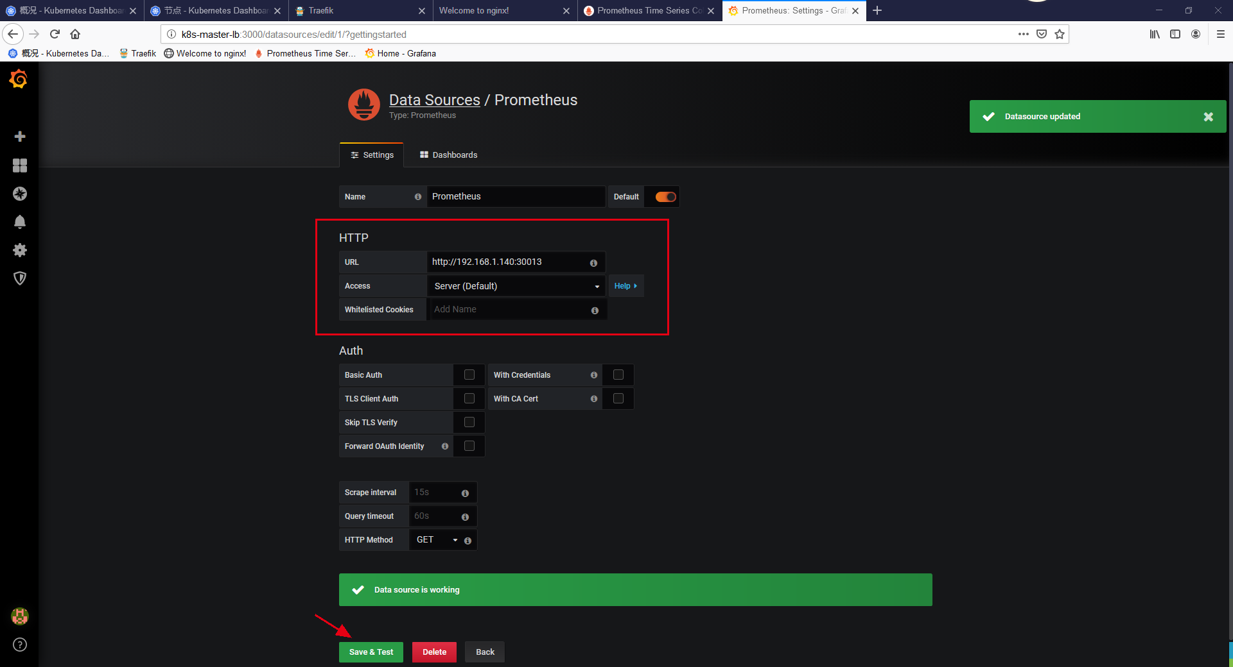Open the browser page actions ellipsis
The image size is (1233, 667).
pyautogui.click(x=1024, y=34)
